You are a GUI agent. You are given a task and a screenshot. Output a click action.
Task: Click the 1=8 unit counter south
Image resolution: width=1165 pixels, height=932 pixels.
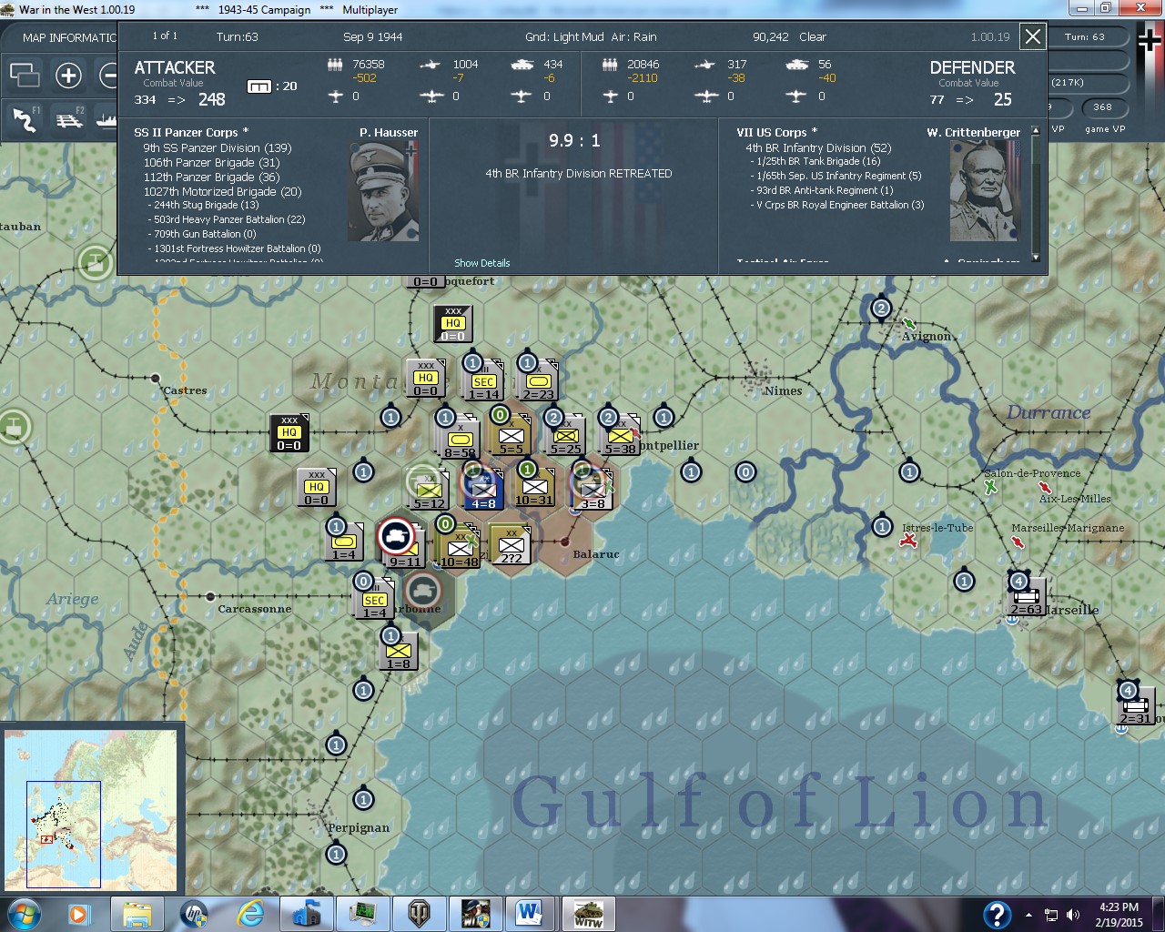point(398,652)
